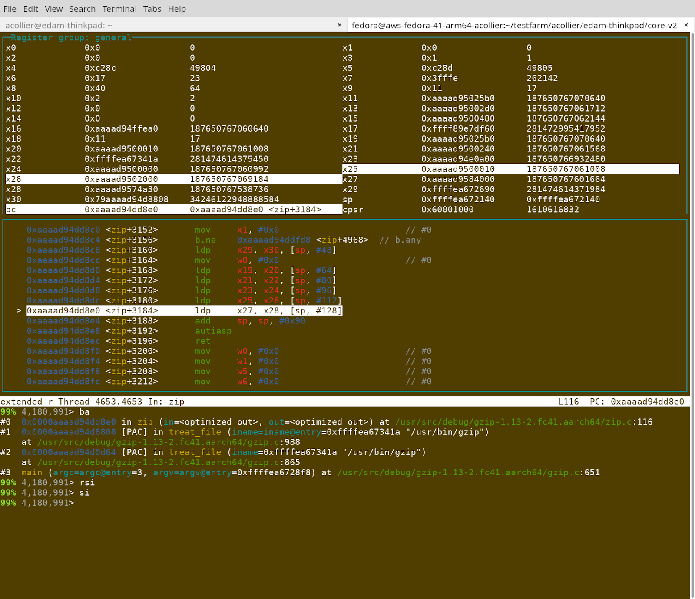This screenshot has height=599, width=695.
Task: Click ldp x21, x22 instruction line
Action: [x=182, y=280]
